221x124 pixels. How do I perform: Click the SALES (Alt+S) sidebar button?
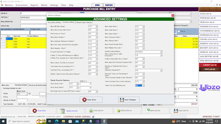pos(210,14)
